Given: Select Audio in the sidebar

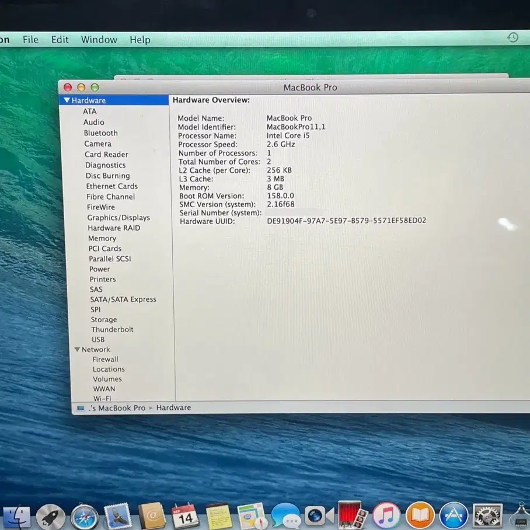Looking at the screenshot, I should (x=94, y=122).
